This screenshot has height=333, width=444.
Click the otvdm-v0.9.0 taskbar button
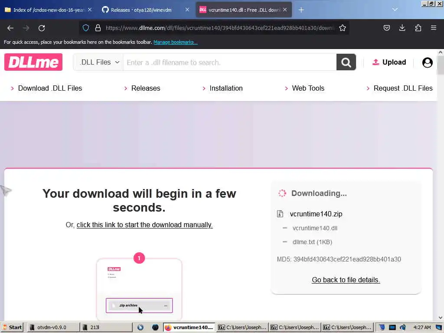tap(52, 327)
